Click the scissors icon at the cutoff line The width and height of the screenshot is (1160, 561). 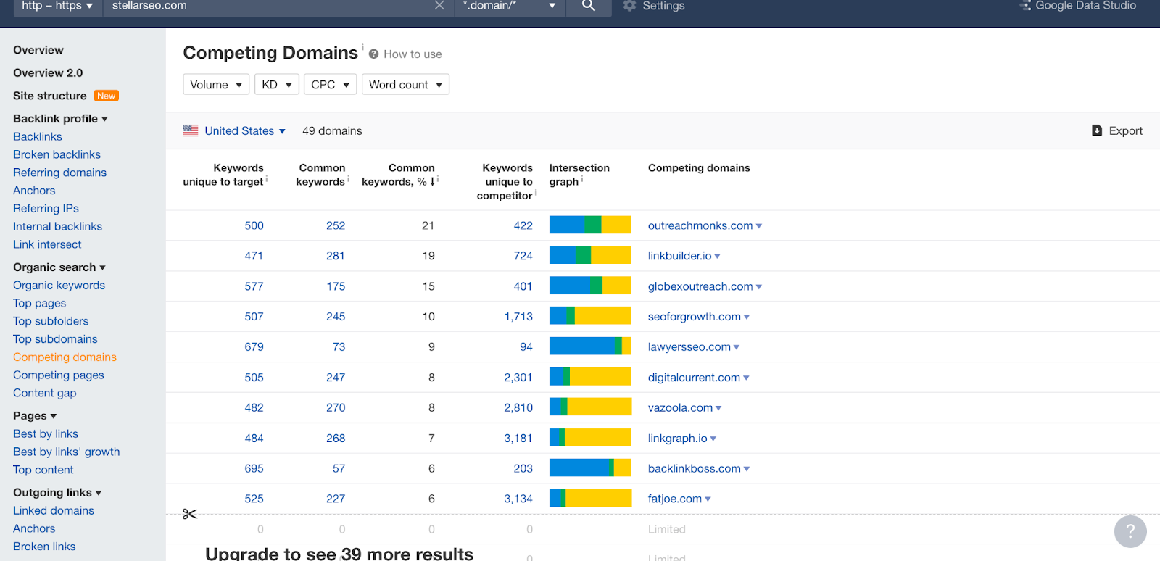click(190, 514)
